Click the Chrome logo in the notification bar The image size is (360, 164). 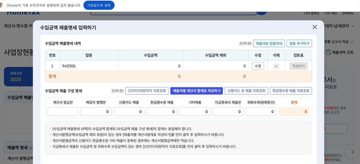[x=1, y=5]
